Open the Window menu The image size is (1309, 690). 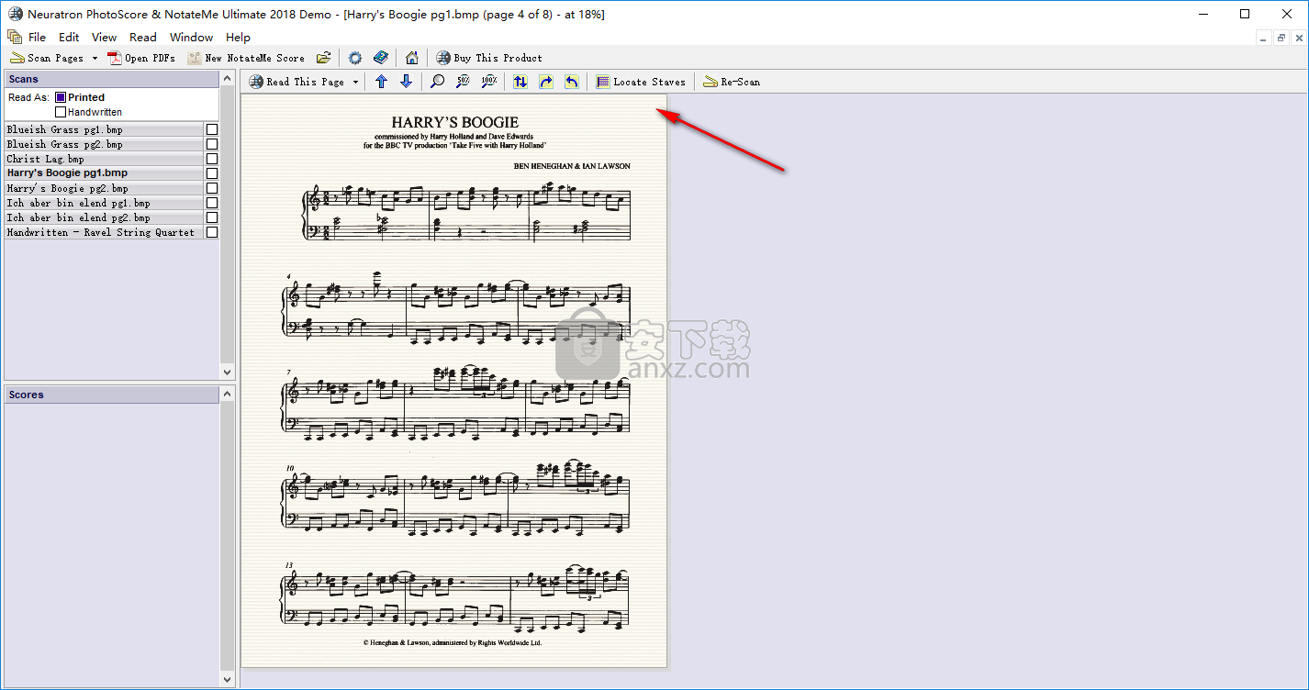(191, 37)
